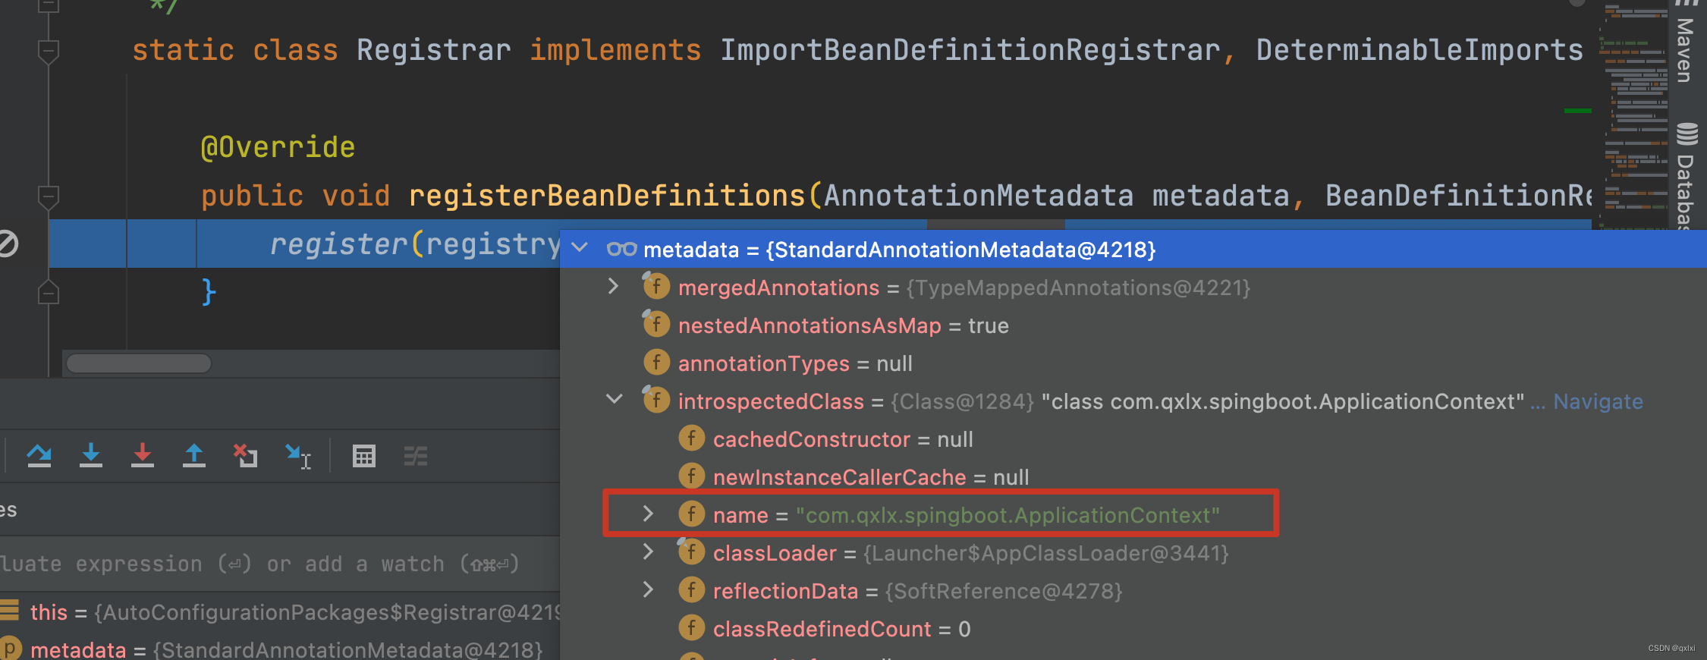Select the cachedConstructor = null row
This screenshot has height=660, width=1707.
1133,439
